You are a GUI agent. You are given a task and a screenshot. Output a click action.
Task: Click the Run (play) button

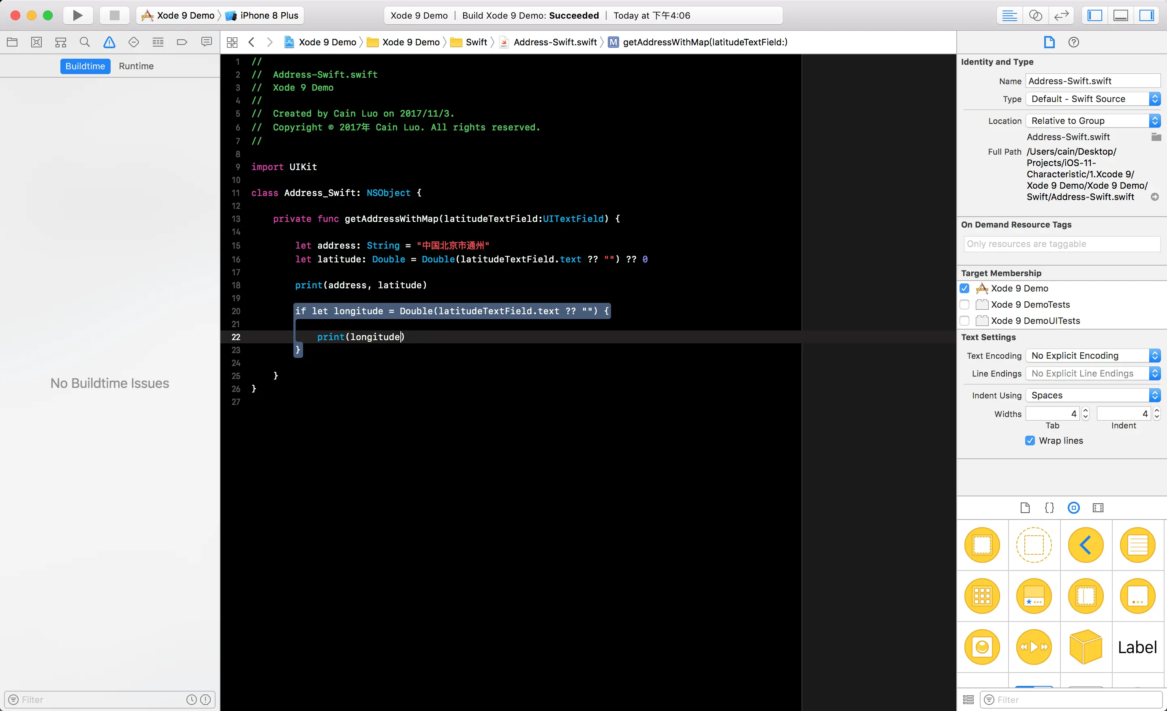pyautogui.click(x=78, y=15)
